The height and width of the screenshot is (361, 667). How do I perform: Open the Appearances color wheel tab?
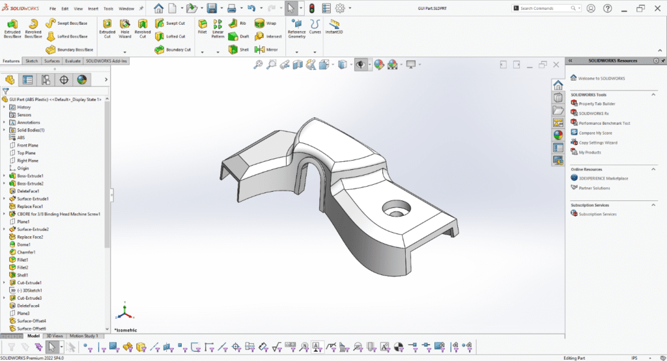click(x=82, y=79)
